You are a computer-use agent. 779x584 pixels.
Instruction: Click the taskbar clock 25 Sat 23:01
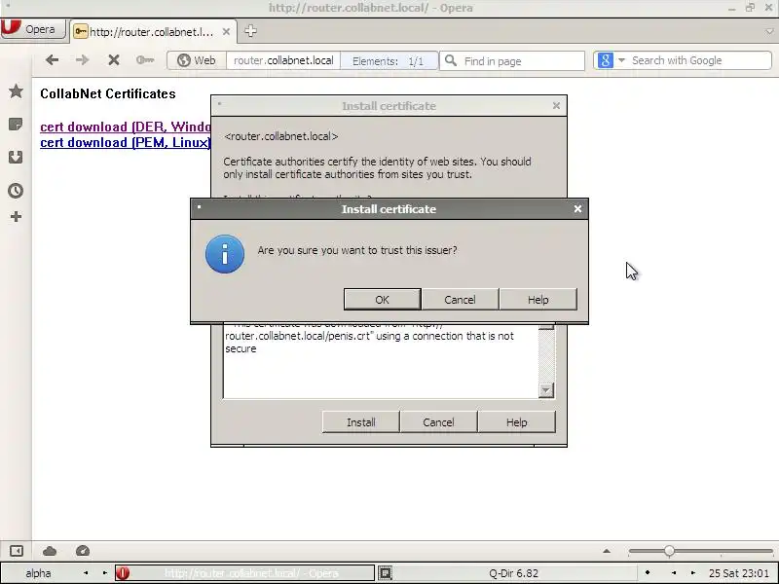[739, 573]
